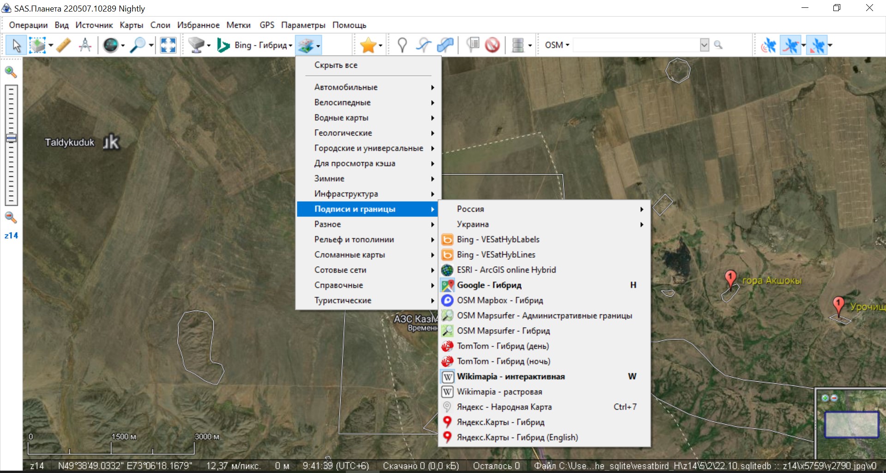Click the compass circle calculation tool
Viewport: 886px width, 473px height.
click(85, 45)
